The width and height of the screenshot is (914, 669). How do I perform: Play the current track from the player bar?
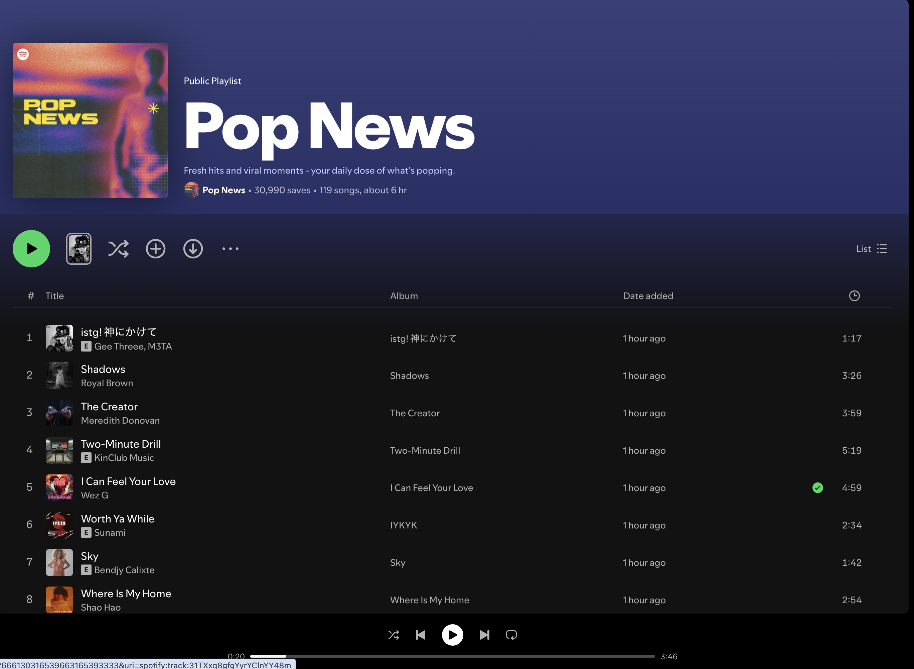(452, 635)
